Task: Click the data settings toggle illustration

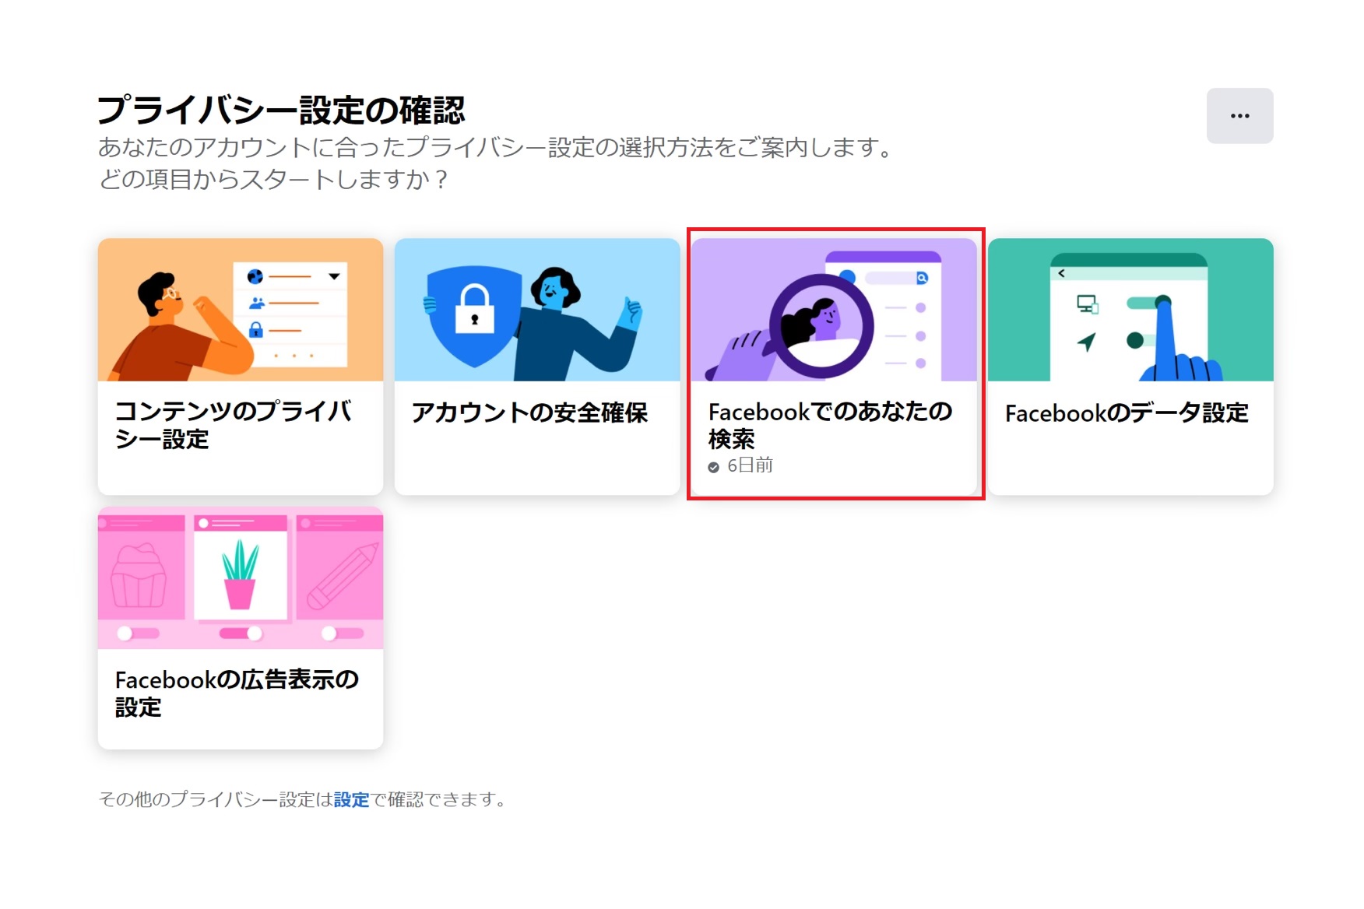Action: click(1130, 310)
